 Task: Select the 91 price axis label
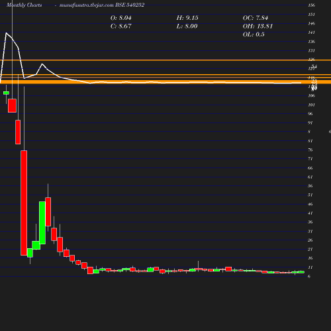click(310, 122)
